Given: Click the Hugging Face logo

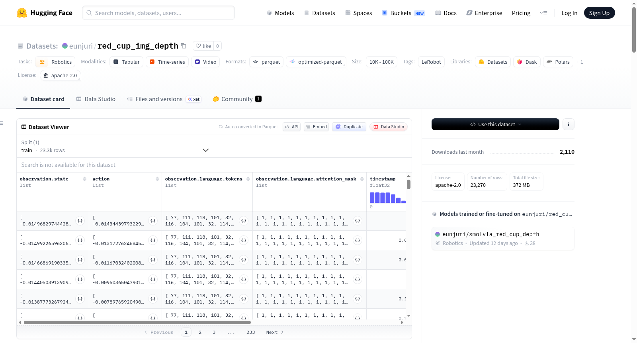Looking at the screenshot, I should click(x=45, y=13).
